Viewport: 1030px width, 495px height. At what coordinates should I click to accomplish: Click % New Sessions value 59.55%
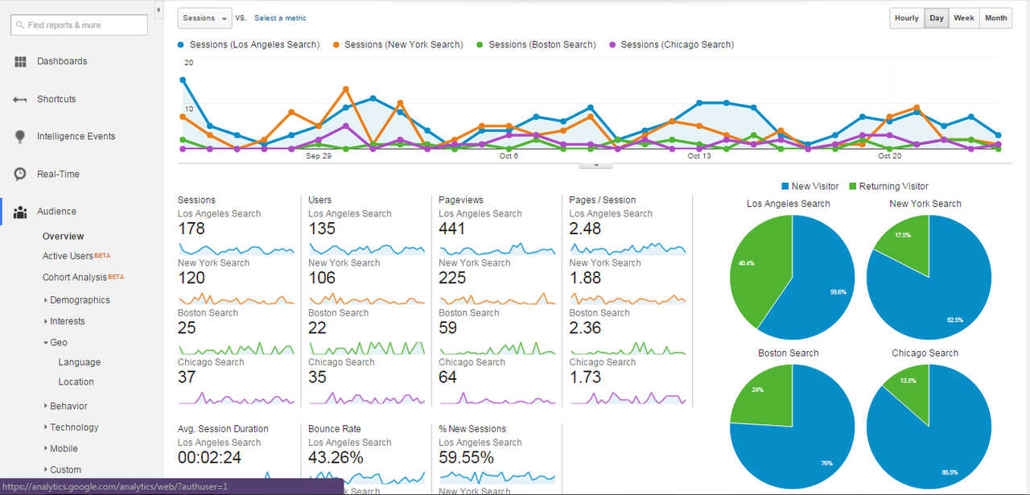coord(466,457)
